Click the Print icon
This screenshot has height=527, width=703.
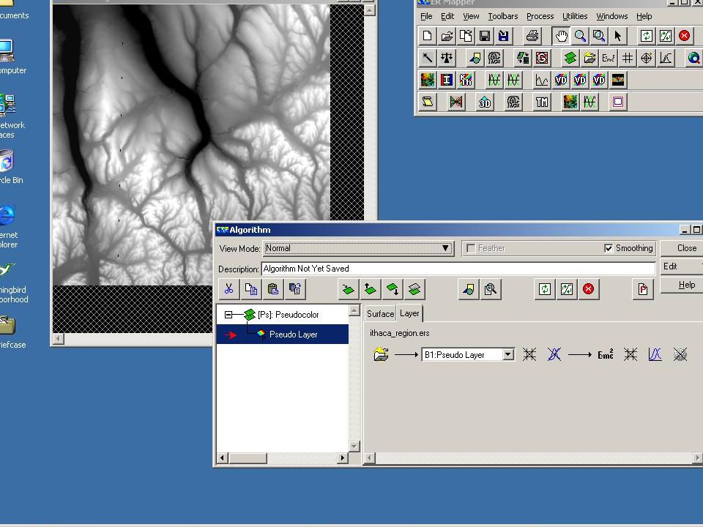pyautogui.click(x=532, y=36)
